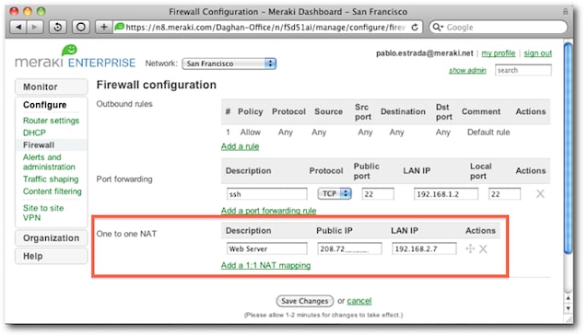Open the Organization menu section
Image resolution: width=588 pixels, height=335 pixels.
click(51, 238)
